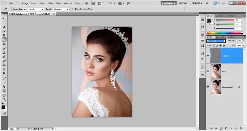Select the Type tool
Screen dimensions: 247x131
(4, 82)
